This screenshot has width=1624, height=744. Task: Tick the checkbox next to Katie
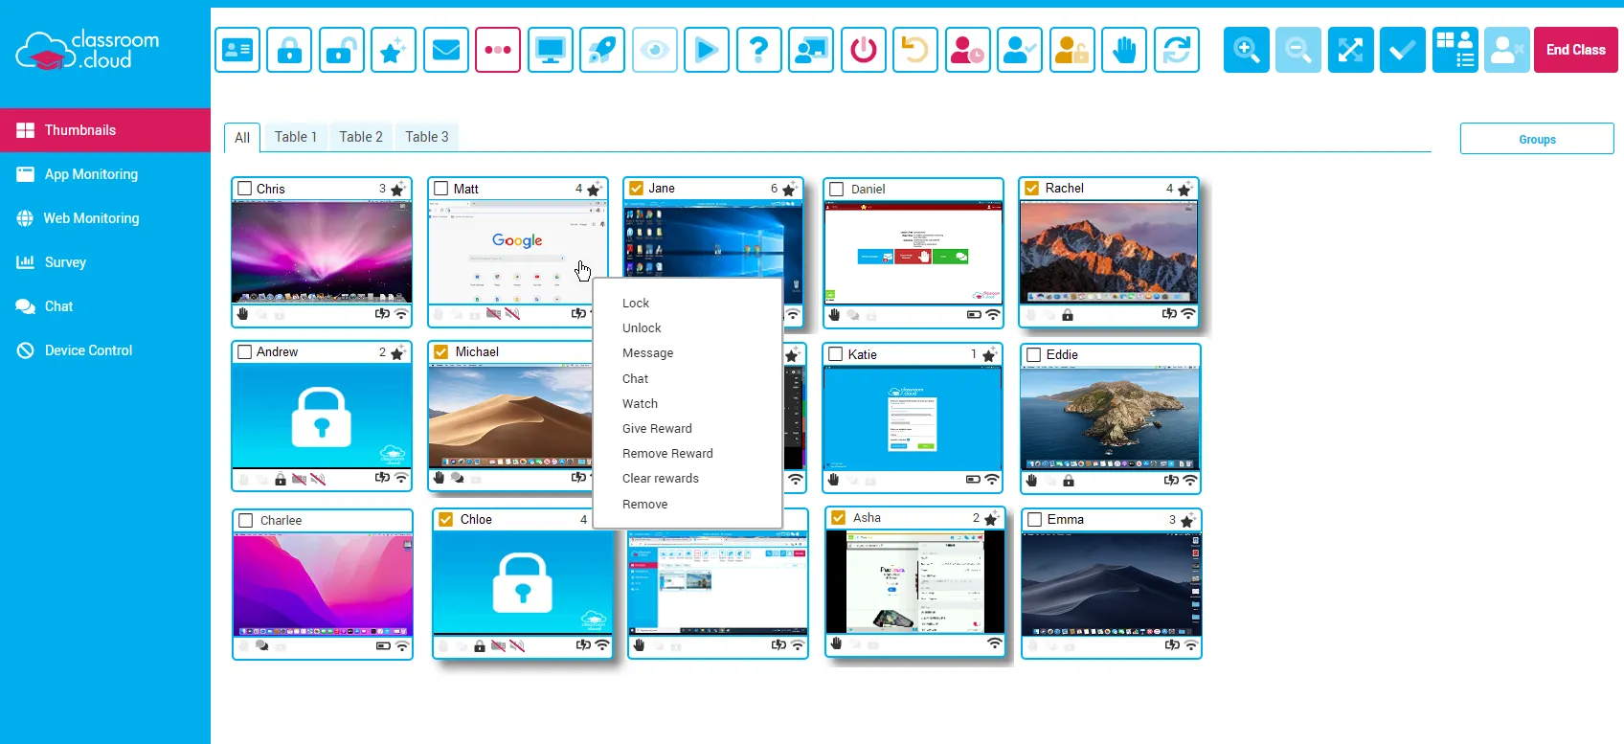(836, 354)
